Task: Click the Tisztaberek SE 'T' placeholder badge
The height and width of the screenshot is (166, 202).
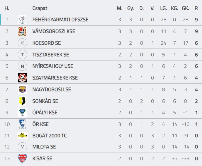Action: (22, 55)
